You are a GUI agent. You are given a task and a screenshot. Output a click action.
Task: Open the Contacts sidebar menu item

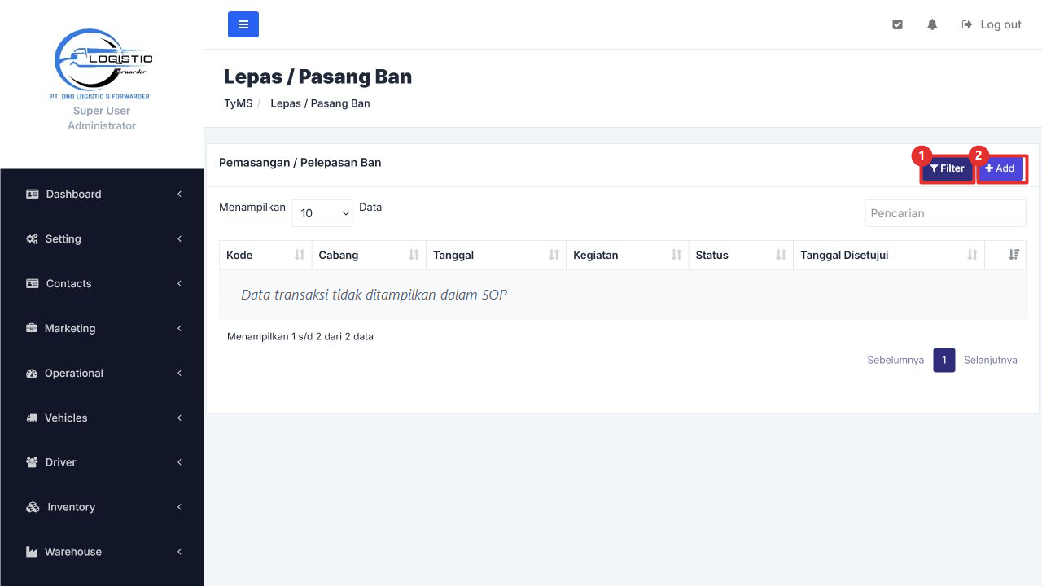102,283
